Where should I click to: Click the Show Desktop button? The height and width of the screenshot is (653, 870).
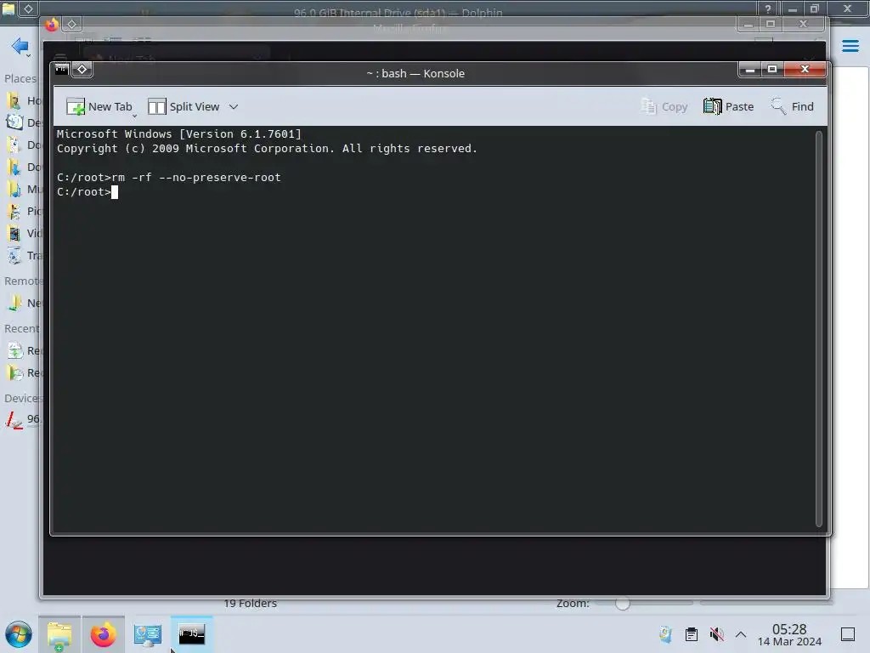tap(848, 634)
